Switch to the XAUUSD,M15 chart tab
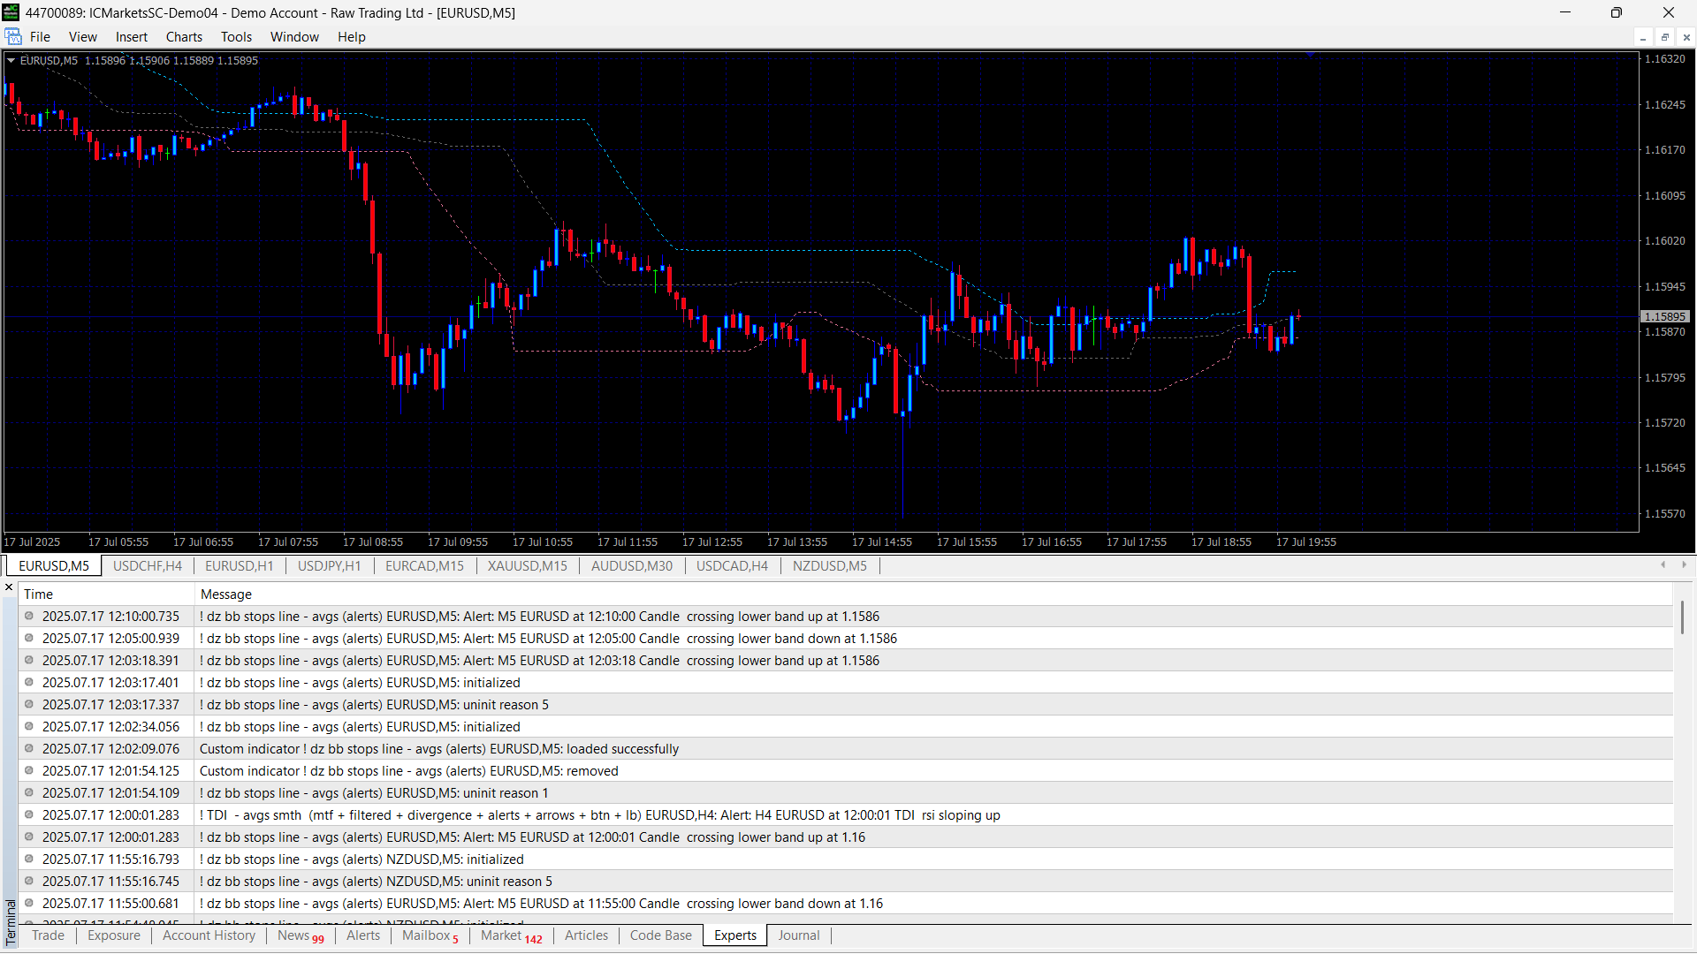This screenshot has width=1697, height=954. [x=528, y=566]
